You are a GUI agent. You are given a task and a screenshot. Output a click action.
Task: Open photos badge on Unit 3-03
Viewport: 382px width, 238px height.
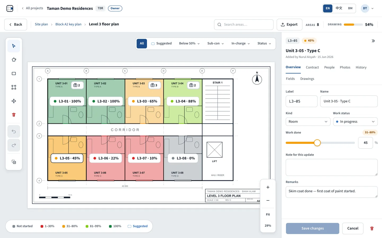[154, 85]
